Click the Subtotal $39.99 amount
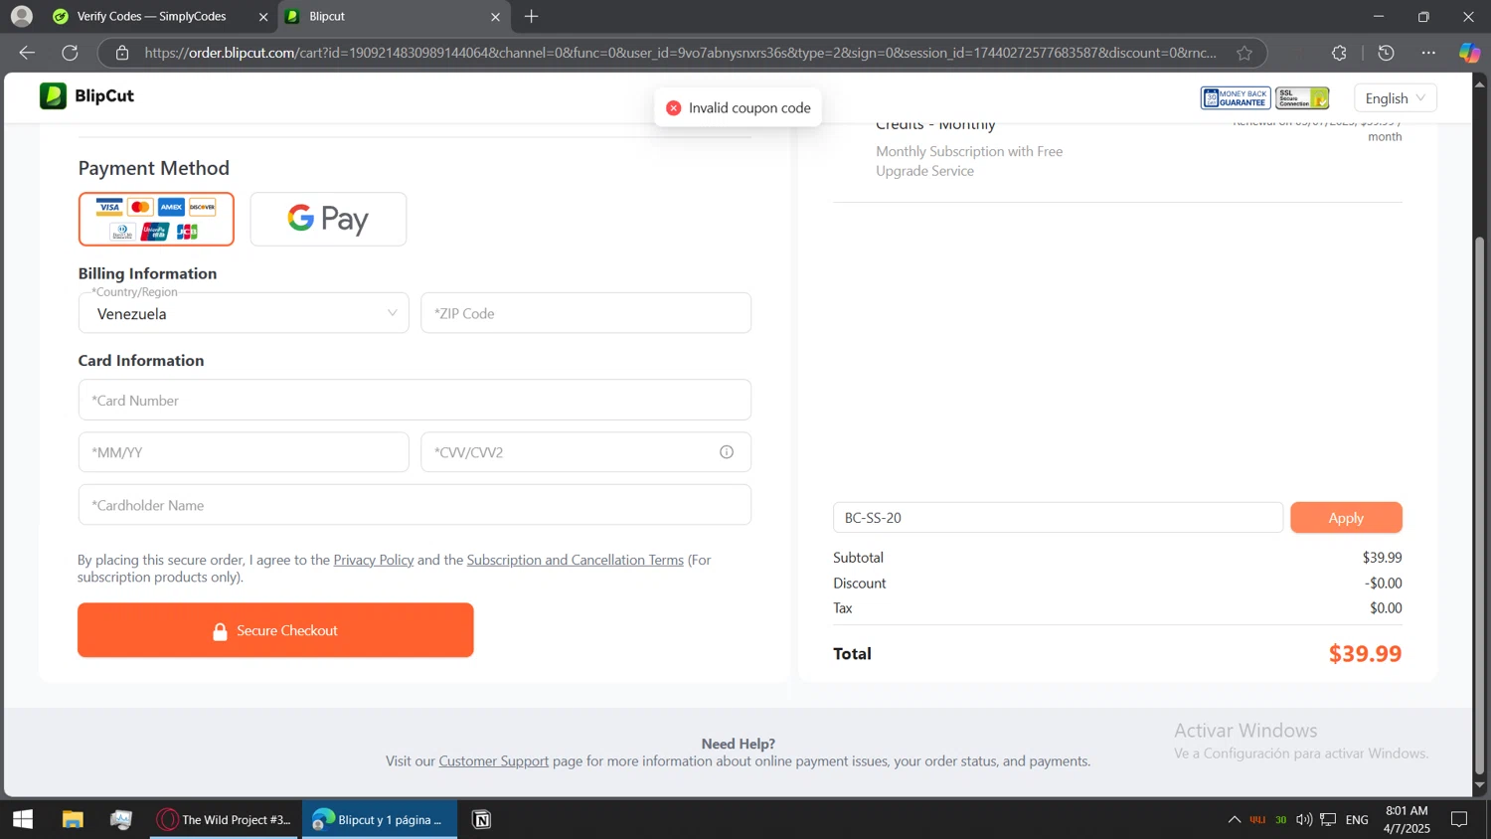The height and width of the screenshot is (839, 1491). (1382, 558)
